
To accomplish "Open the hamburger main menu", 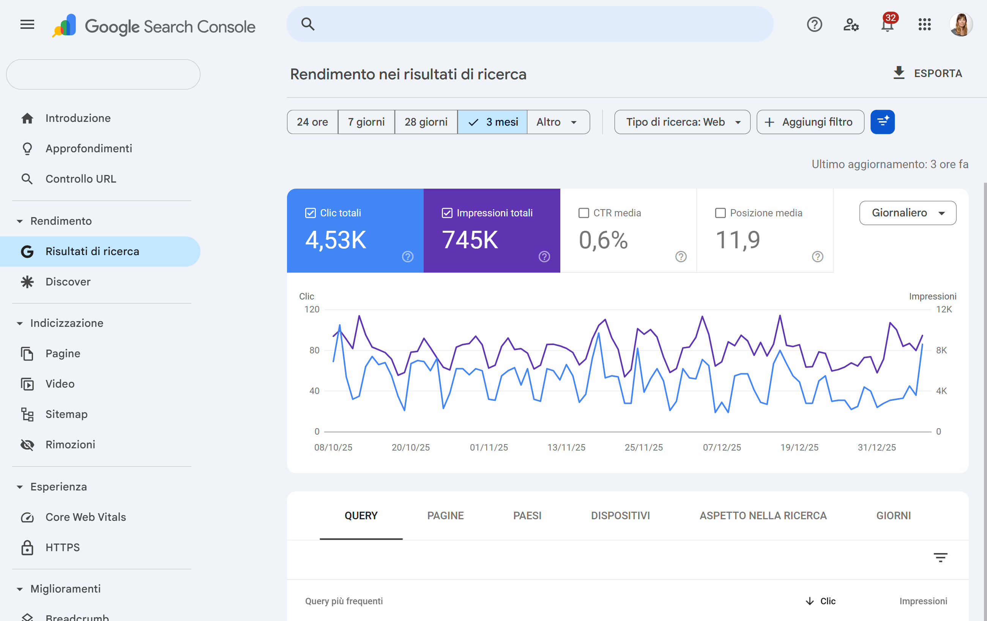I will click(27, 25).
